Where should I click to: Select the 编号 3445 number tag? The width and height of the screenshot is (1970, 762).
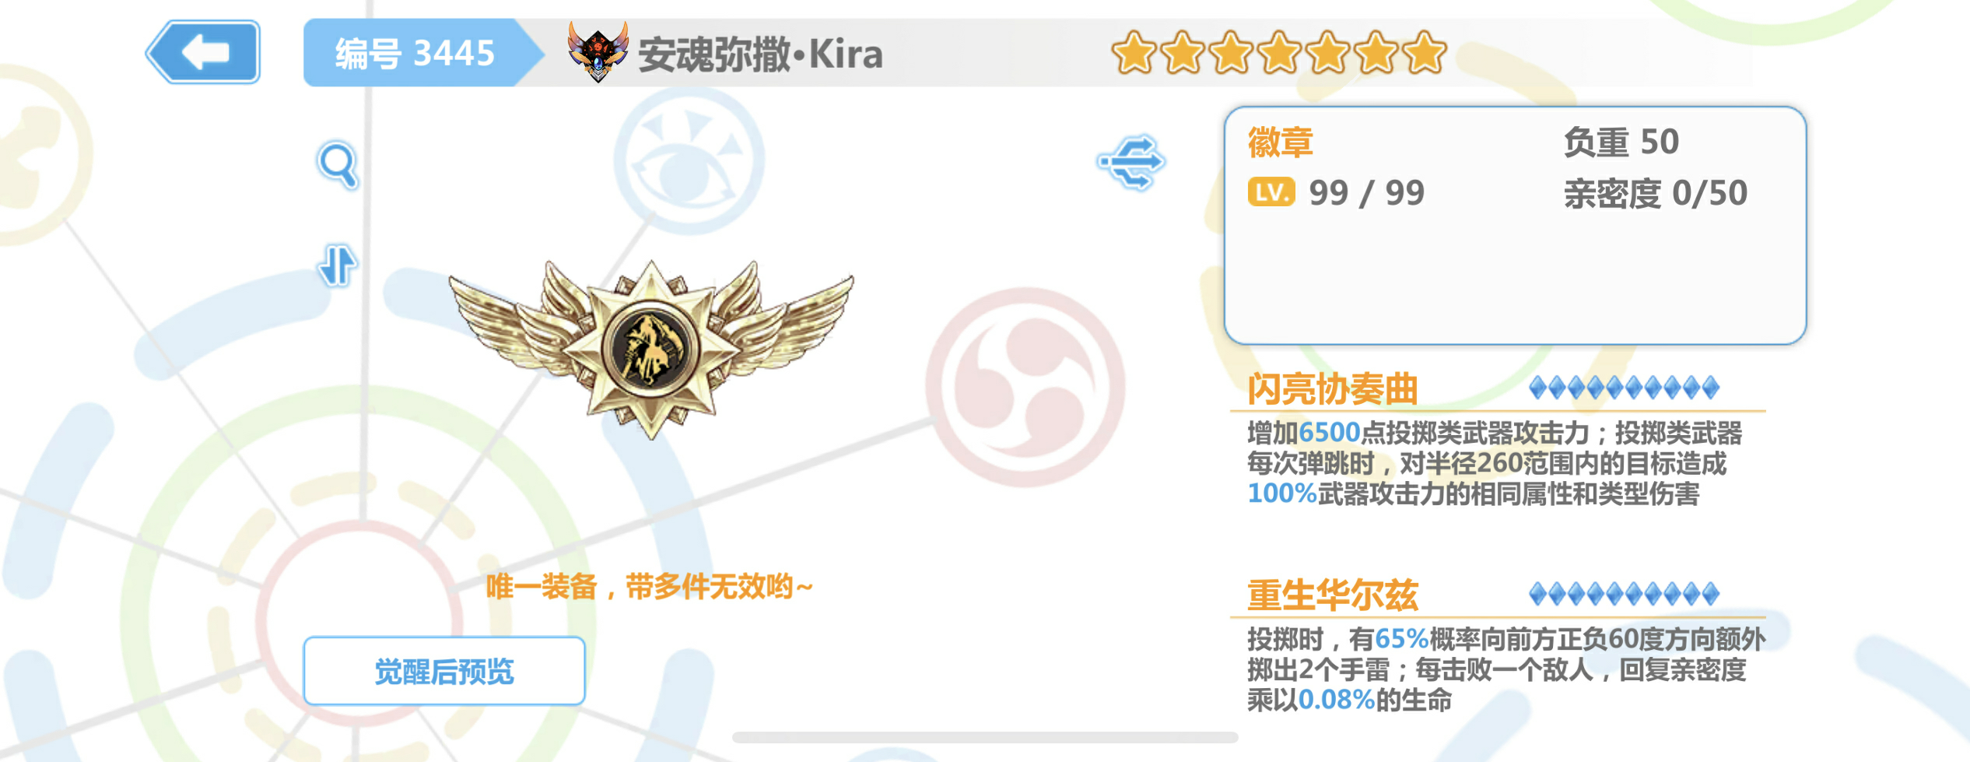coord(415,53)
